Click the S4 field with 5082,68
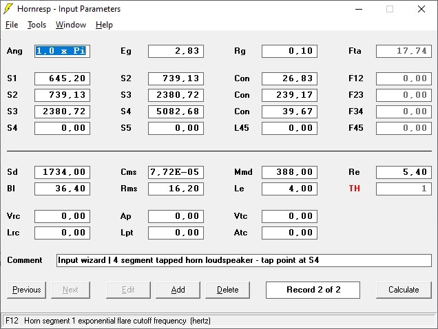The width and height of the screenshot is (438, 329). coord(176,112)
